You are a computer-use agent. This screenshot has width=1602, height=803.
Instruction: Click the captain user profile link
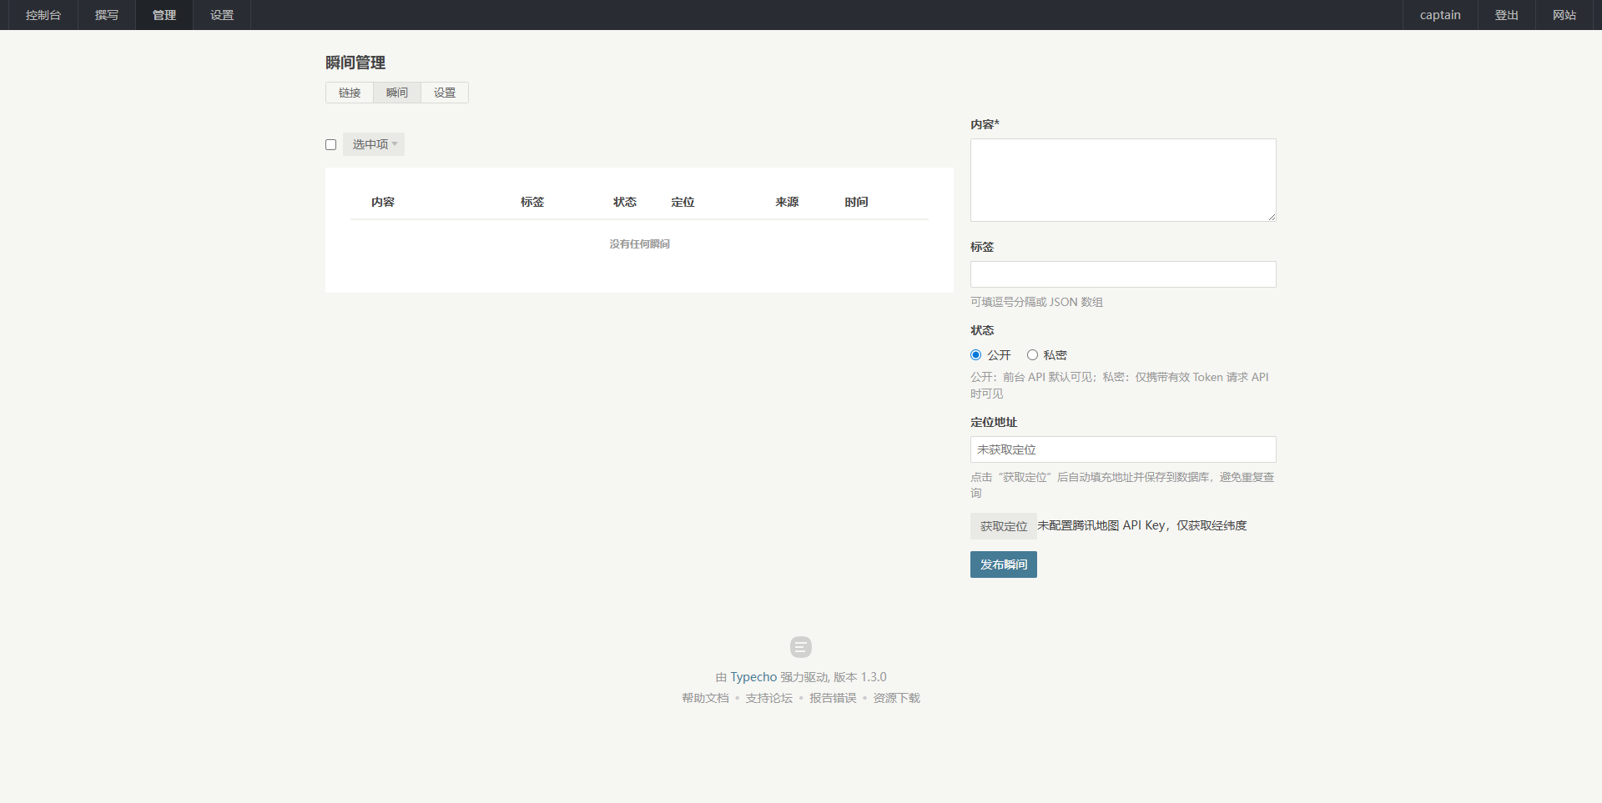pos(1439,15)
